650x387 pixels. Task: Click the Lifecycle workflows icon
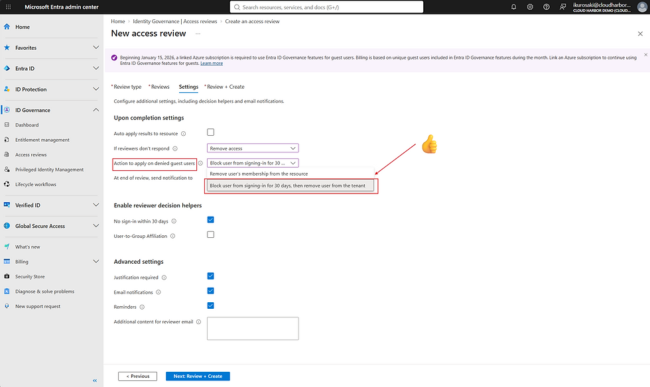tap(7, 184)
